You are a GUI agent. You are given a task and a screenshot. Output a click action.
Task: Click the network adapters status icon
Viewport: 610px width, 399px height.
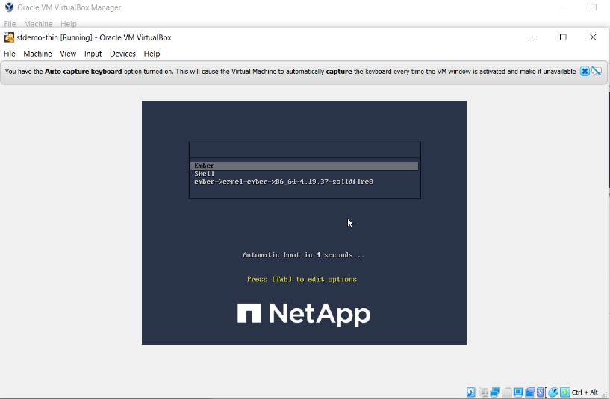click(495, 392)
